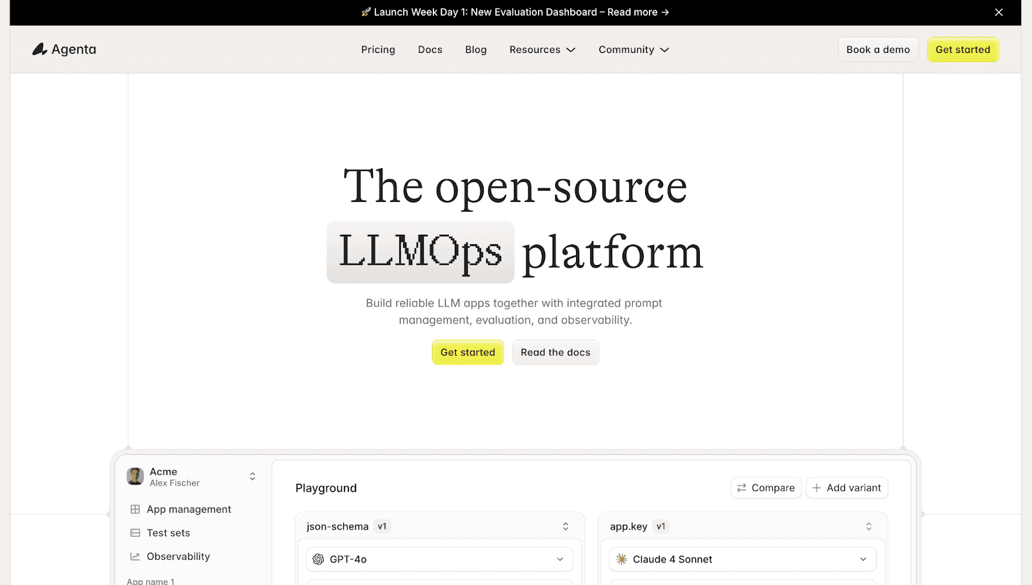
Task: Click Book a demo button
Action: pyautogui.click(x=878, y=50)
